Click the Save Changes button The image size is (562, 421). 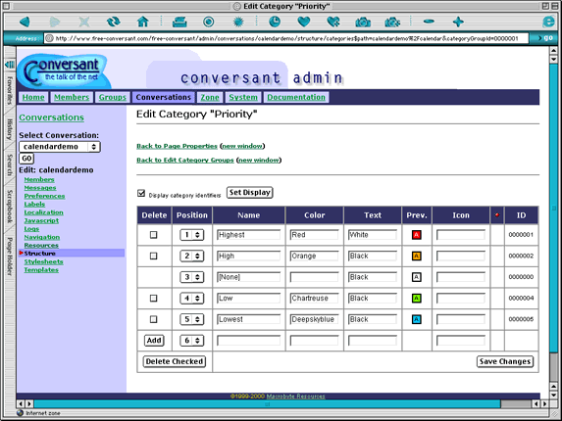pos(505,361)
